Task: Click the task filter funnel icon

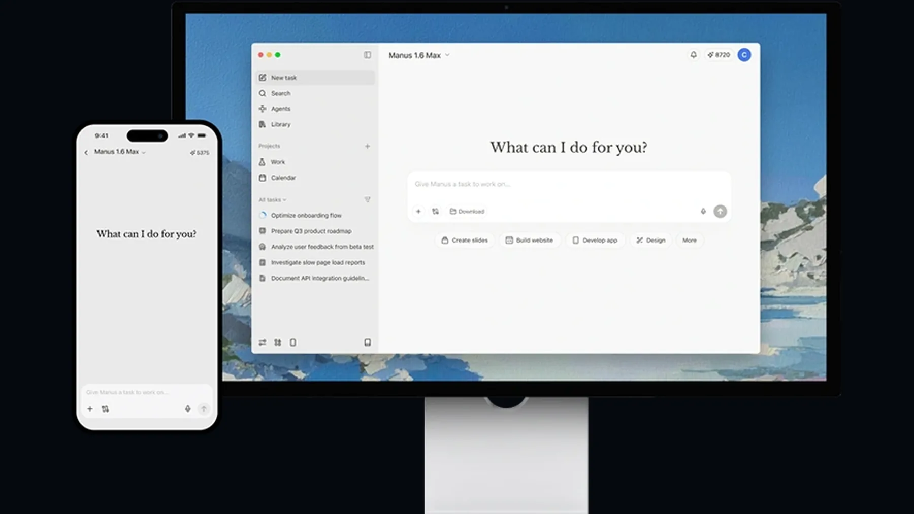Action: (x=367, y=200)
